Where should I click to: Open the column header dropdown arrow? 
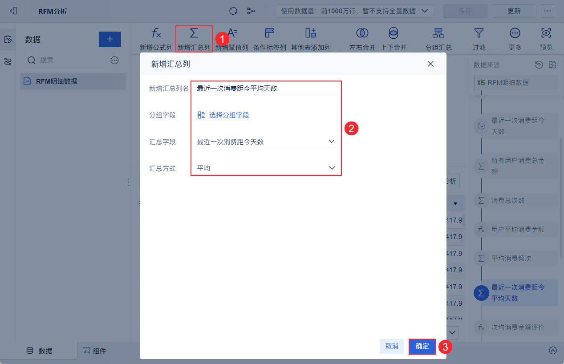point(455,204)
